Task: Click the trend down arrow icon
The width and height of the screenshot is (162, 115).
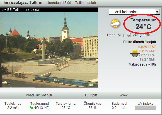Action: click(x=119, y=35)
